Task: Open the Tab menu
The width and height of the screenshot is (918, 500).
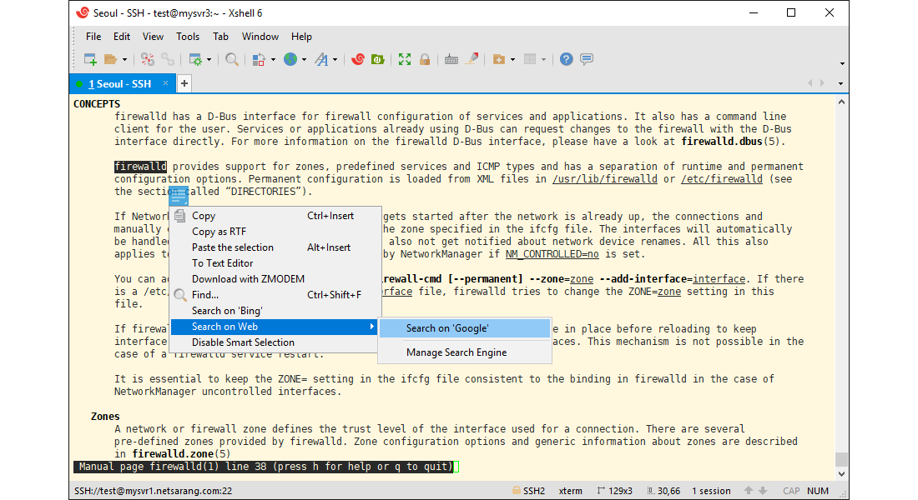Action: click(x=220, y=37)
